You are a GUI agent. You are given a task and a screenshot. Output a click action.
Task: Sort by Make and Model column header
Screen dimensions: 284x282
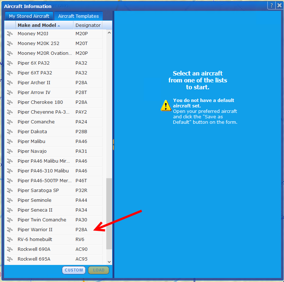pos(44,25)
